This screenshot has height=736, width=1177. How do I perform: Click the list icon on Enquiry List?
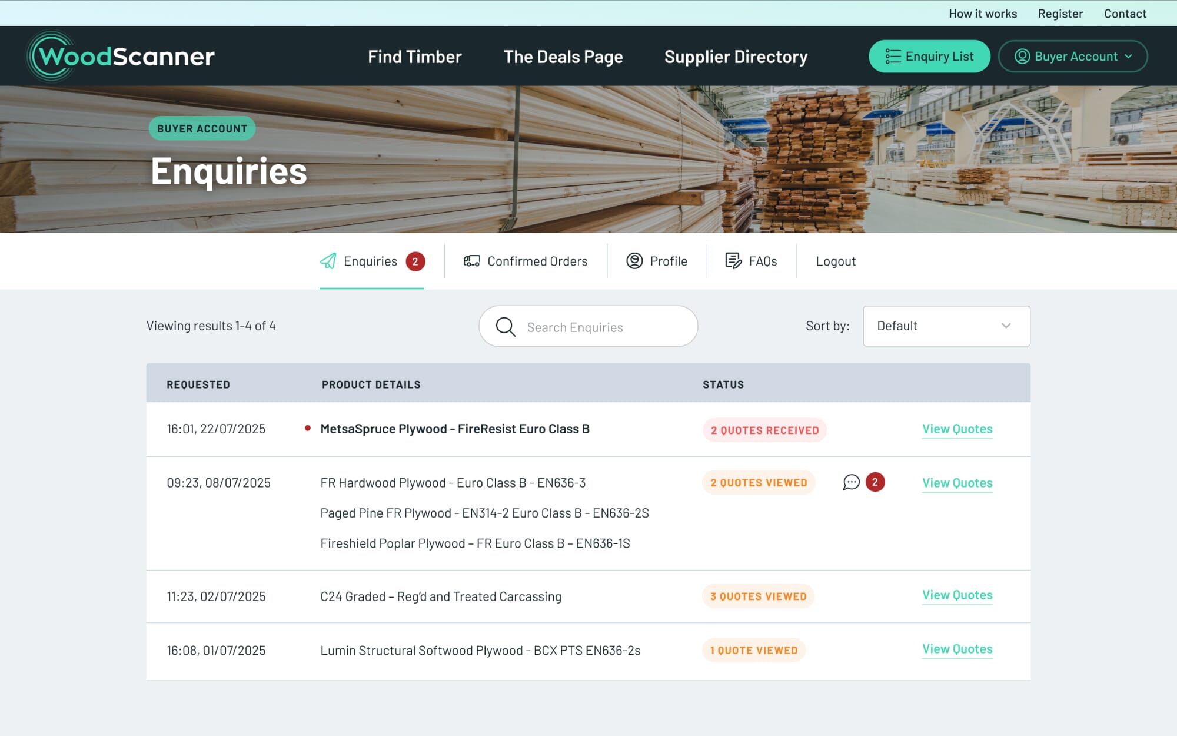pos(893,57)
